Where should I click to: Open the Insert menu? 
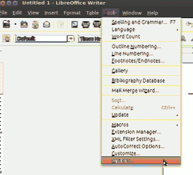point(51,13)
